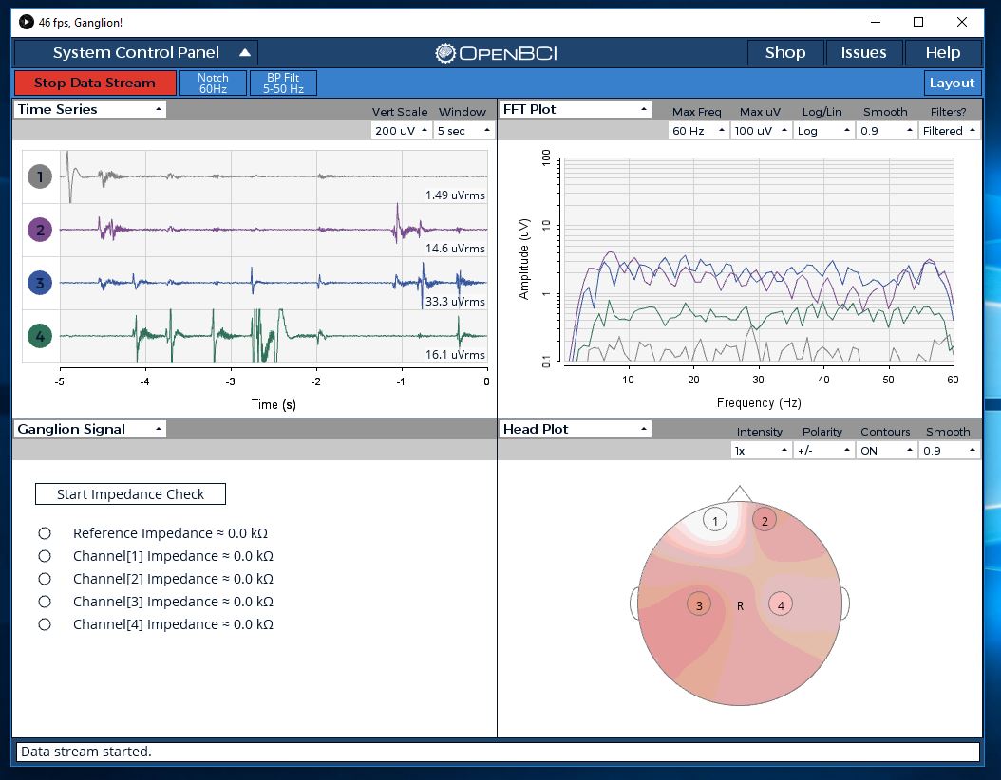Select Channel[1] Impedance radio button
1001x780 pixels.
click(x=45, y=556)
